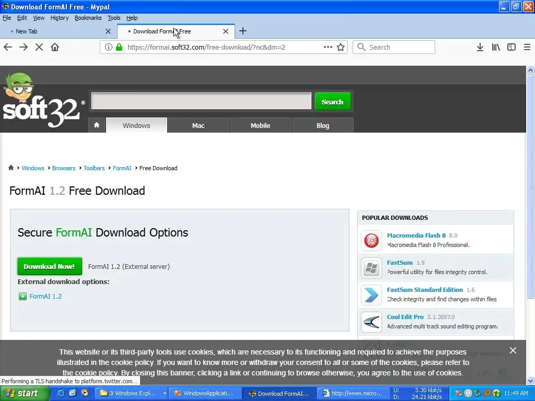Open the History menu
The height and width of the screenshot is (401, 535).
pyautogui.click(x=60, y=18)
